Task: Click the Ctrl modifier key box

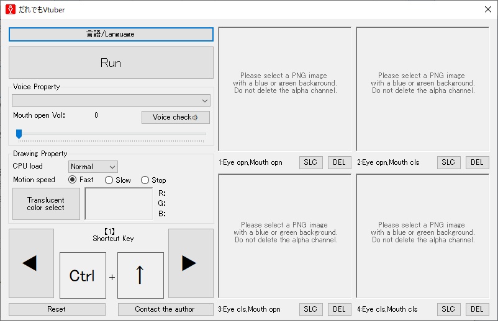Action: 83,275
